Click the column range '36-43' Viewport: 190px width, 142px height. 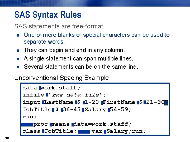click(72, 109)
